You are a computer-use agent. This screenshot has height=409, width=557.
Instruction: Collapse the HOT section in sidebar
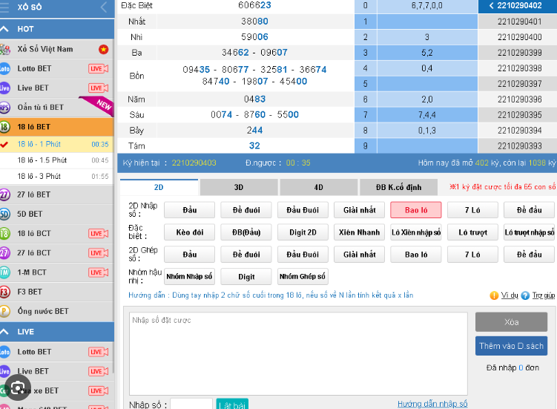[x=7, y=29]
